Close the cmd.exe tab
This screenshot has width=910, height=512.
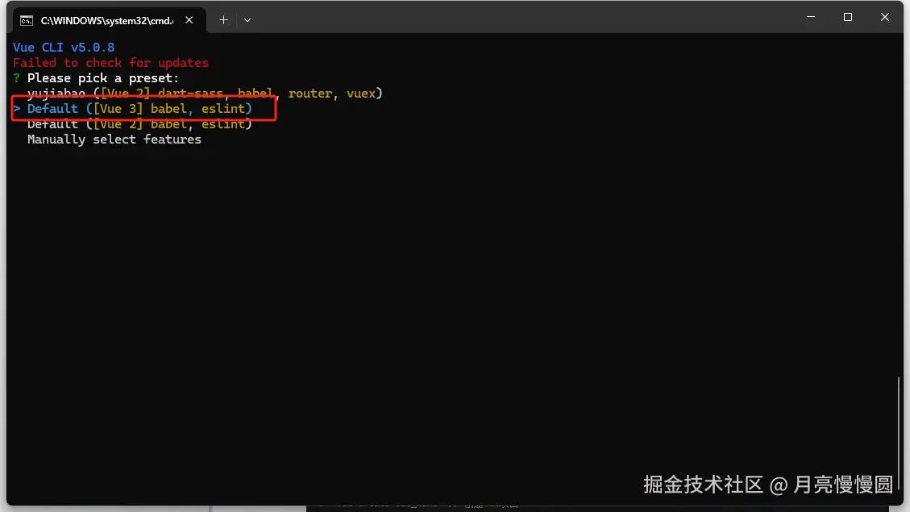189,20
